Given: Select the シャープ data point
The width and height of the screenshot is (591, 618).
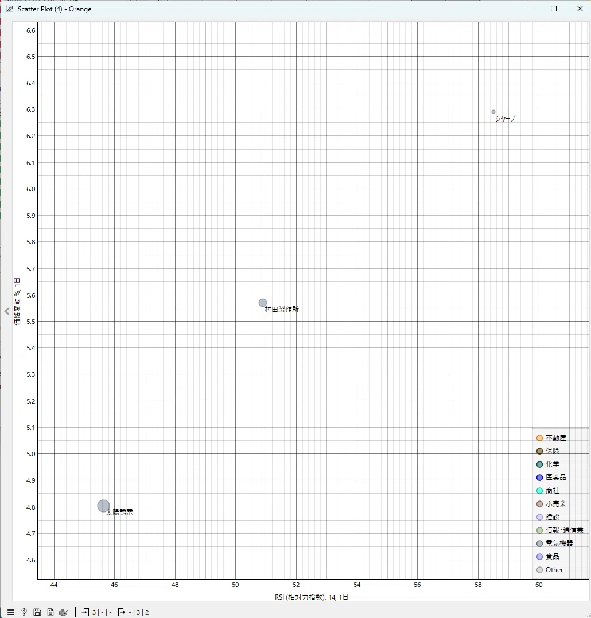Looking at the screenshot, I should [x=493, y=112].
